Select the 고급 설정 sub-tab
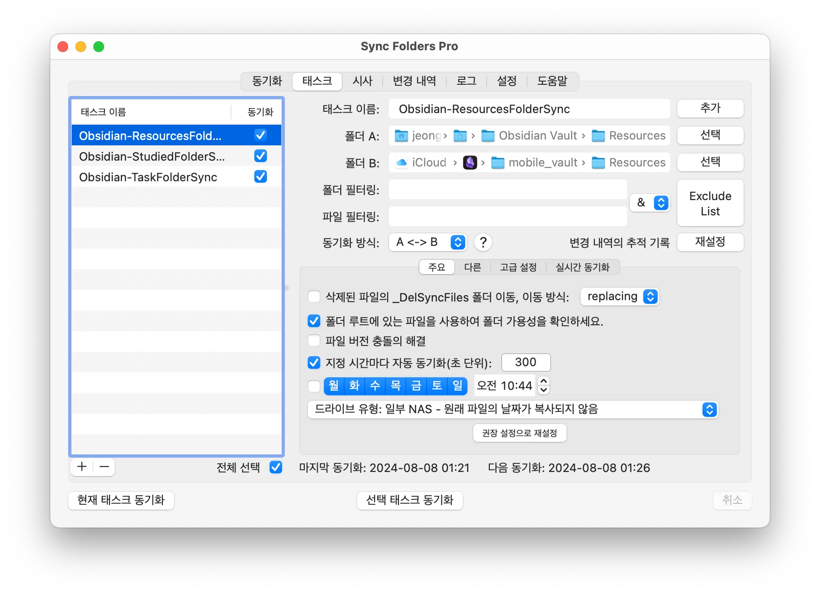The width and height of the screenshot is (820, 594). 518,267
